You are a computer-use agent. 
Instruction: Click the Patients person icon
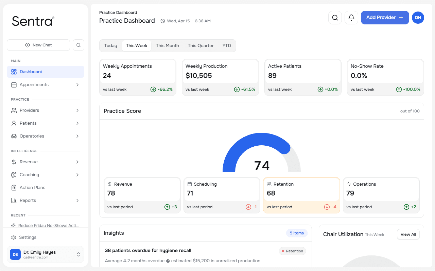[14, 123]
